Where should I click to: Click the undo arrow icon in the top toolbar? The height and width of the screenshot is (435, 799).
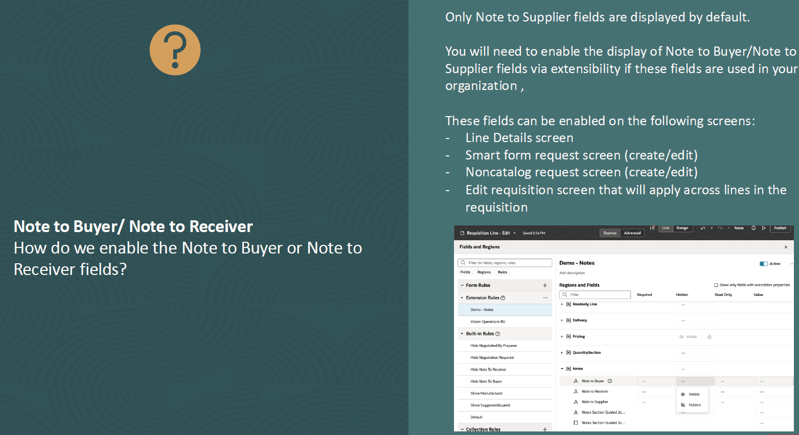click(x=702, y=228)
